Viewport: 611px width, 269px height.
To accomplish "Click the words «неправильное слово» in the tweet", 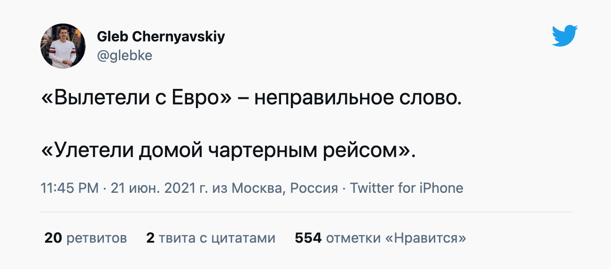I will pyautogui.click(x=355, y=98).
